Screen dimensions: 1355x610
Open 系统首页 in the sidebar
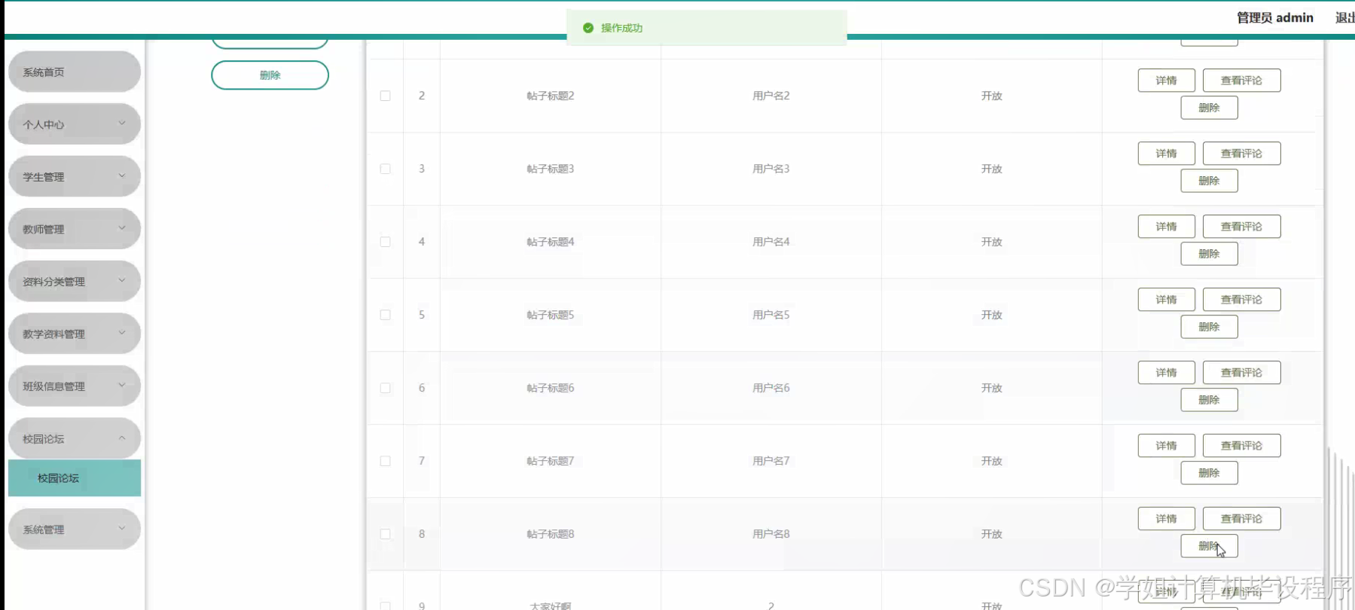pos(75,72)
